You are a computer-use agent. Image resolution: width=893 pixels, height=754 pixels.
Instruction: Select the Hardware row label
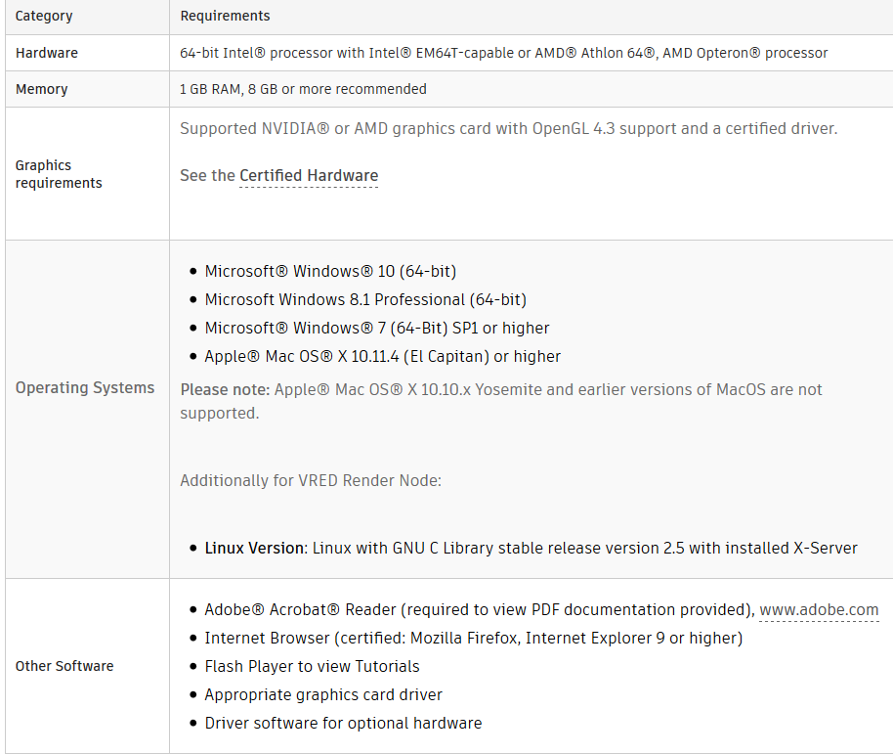tap(47, 53)
